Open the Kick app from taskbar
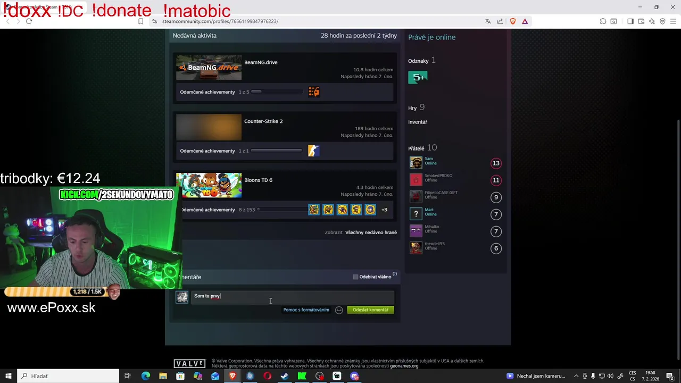 coord(302,376)
